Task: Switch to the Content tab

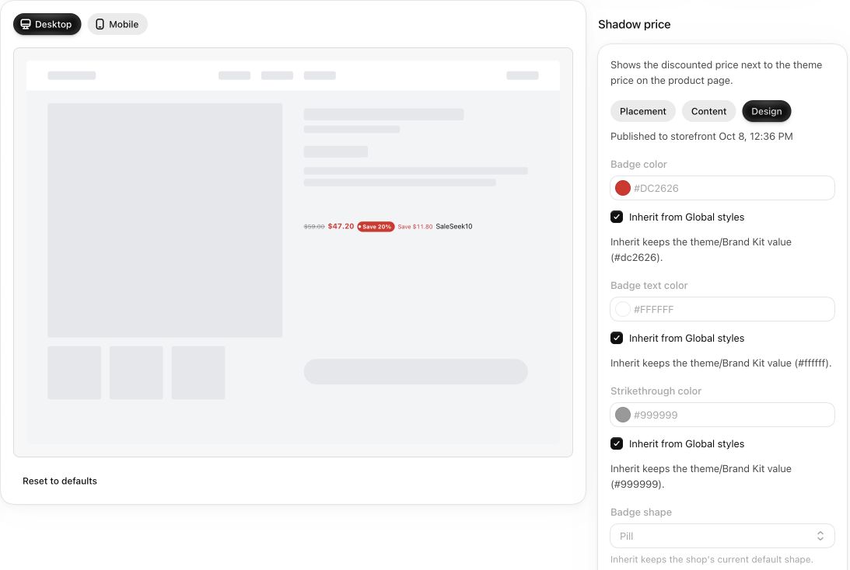Action: pyautogui.click(x=708, y=112)
